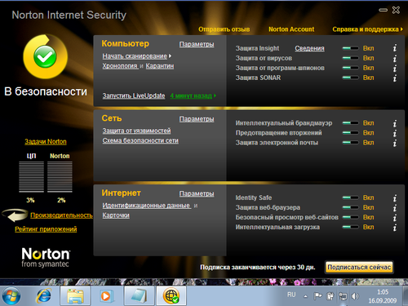Viewport: 408px width, 306px height.
Task: Open Windows Explorer folder taskbar icon
Action: 75,296
